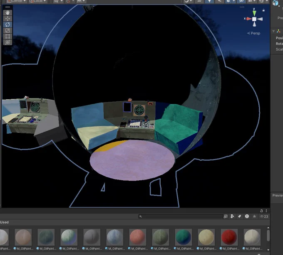Image resolution: width=283 pixels, height=255 pixels.
Task: Open the scene camera settings dropdown
Action: (252, 1)
